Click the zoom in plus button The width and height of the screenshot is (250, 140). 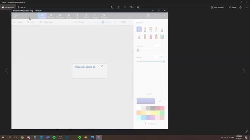click(x=116, y=22)
